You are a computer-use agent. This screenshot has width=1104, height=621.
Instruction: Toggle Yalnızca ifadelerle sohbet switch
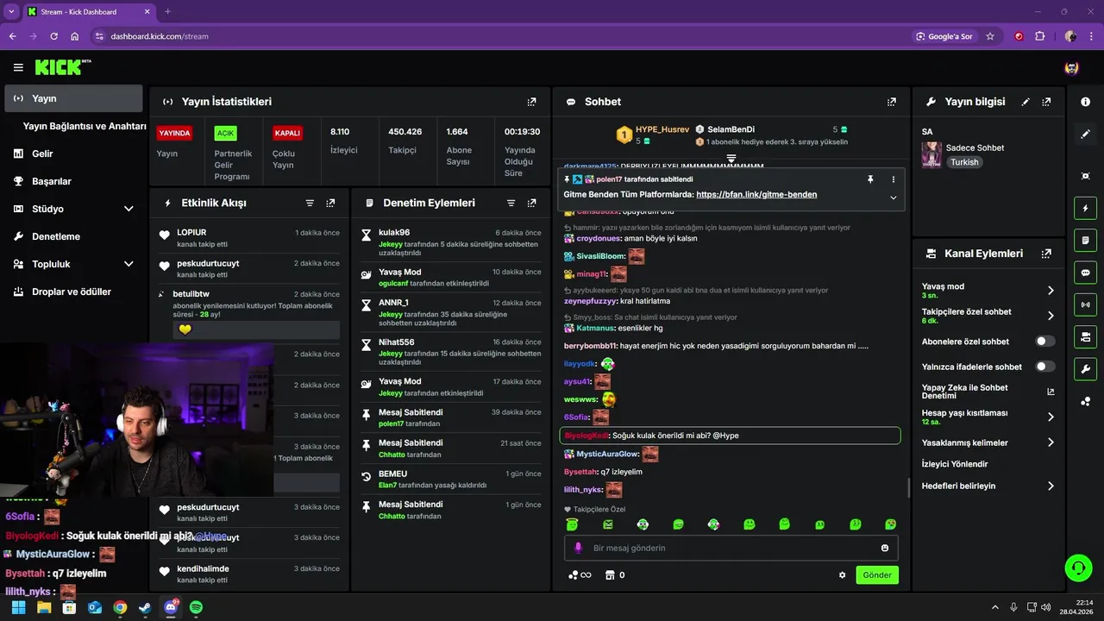click(x=1044, y=367)
